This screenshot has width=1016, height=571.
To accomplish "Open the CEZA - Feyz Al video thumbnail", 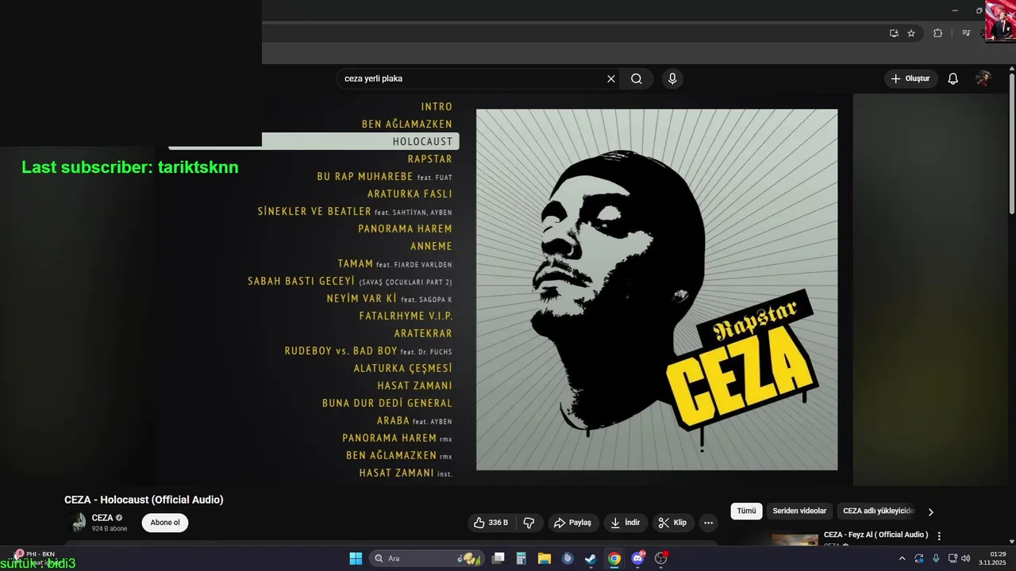I will (x=795, y=541).
